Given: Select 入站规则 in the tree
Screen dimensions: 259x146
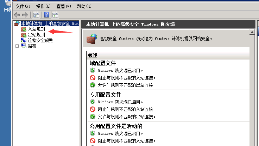Looking at the screenshot, I should pos(36,29).
